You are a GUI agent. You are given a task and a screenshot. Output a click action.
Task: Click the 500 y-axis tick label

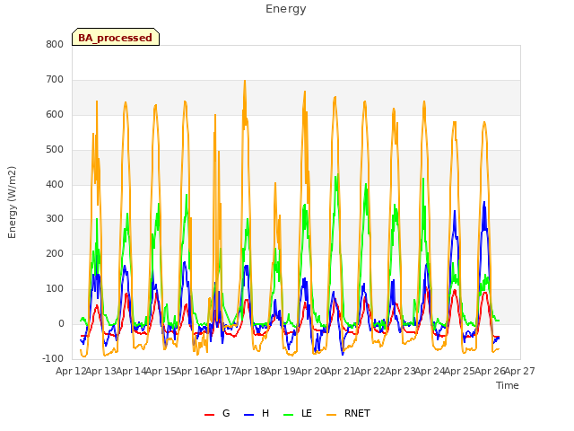click(55, 150)
